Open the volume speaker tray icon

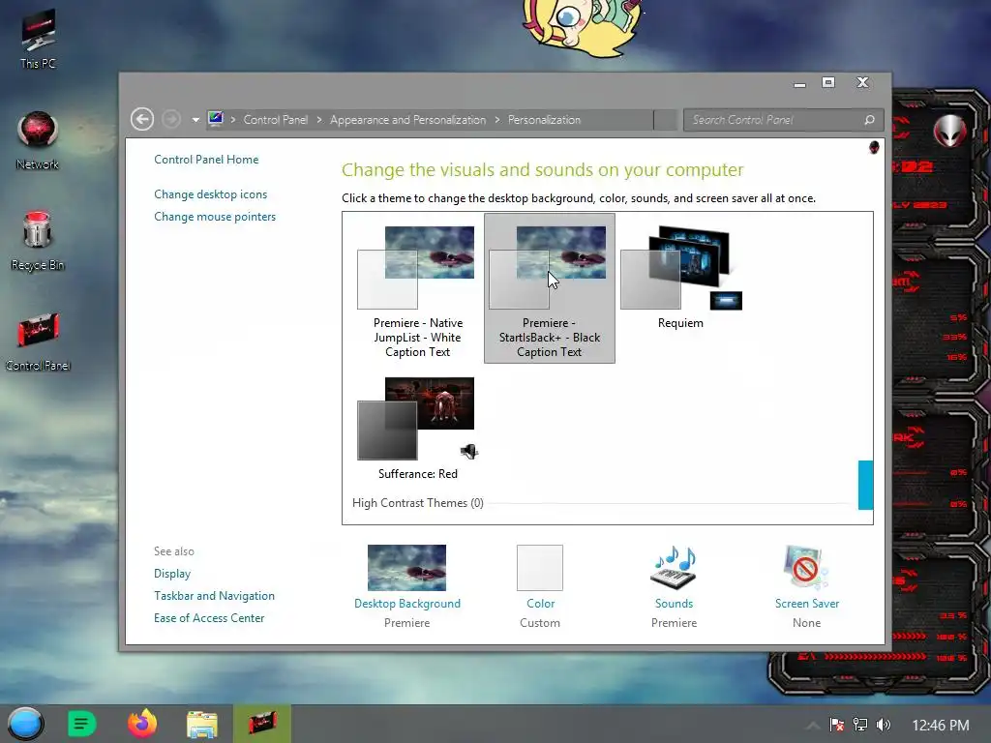coord(884,725)
